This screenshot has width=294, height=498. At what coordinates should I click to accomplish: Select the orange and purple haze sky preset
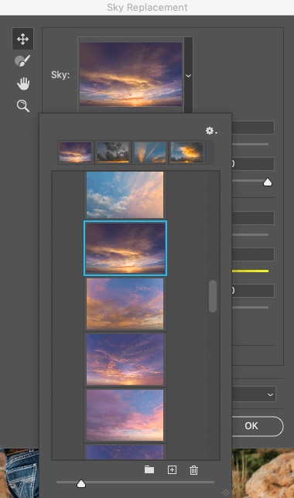pos(125,304)
